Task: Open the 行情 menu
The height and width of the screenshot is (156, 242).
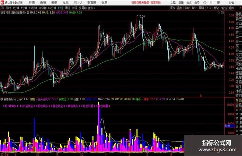Action: [x=32, y=3]
